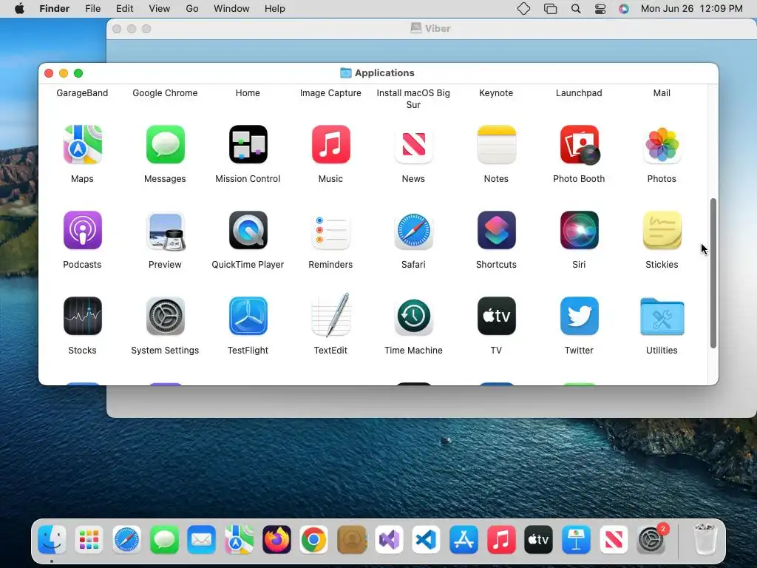Open the Utilities folder
Image resolution: width=757 pixels, height=568 pixels.
click(x=662, y=317)
